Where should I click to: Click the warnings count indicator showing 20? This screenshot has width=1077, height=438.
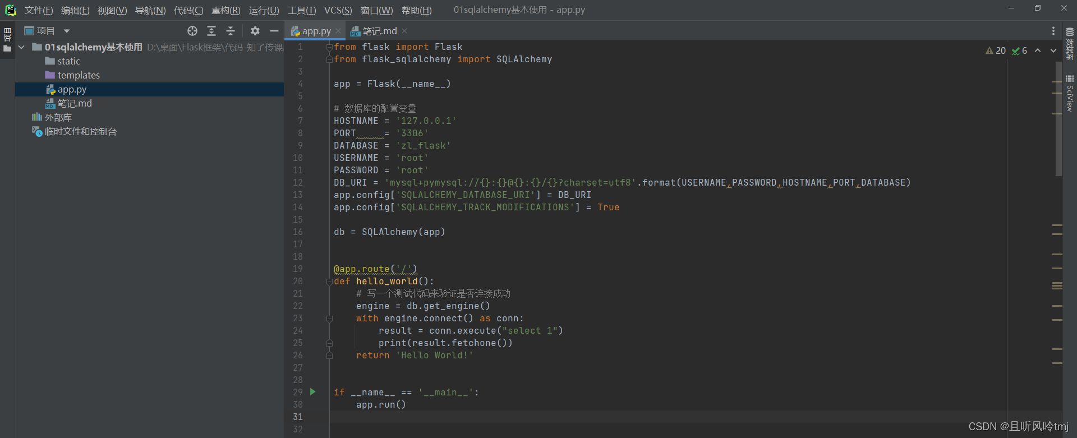pyautogui.click(x=996, y=50)
